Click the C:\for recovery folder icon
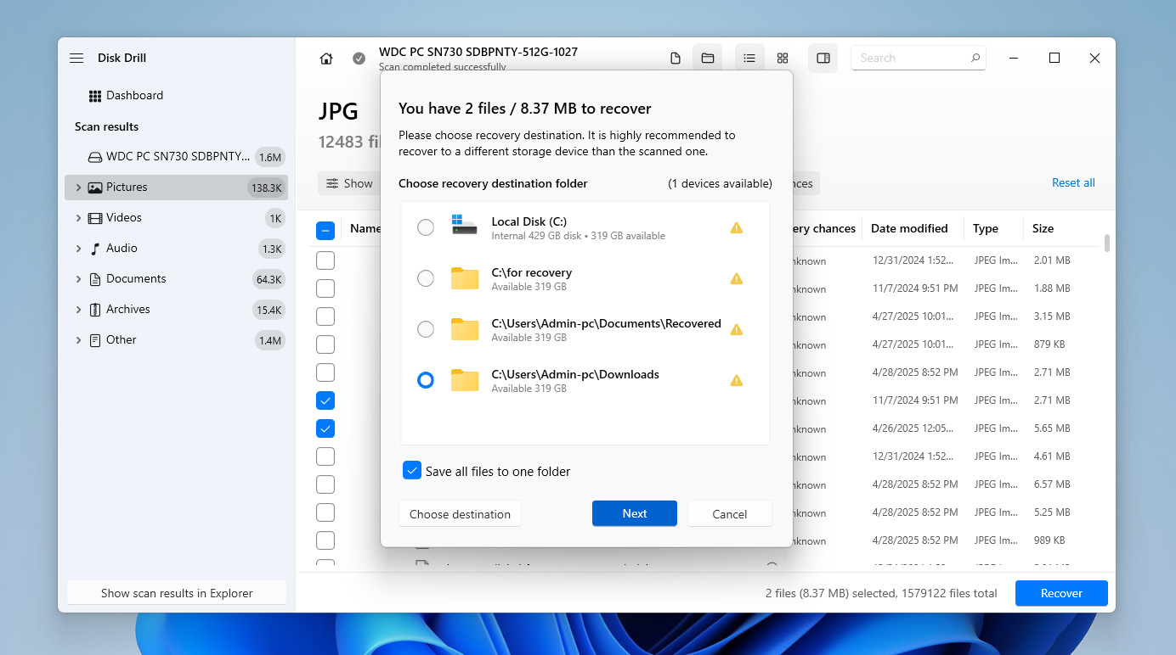 tap(465, 278)
